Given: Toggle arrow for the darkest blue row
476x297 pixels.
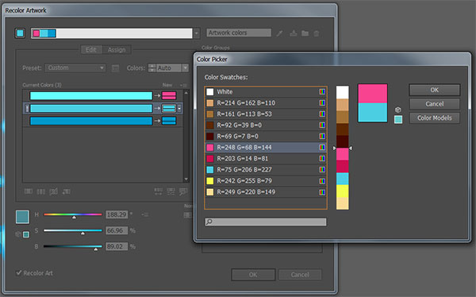Looking at the screenshot, I should [x=157, y=121].
